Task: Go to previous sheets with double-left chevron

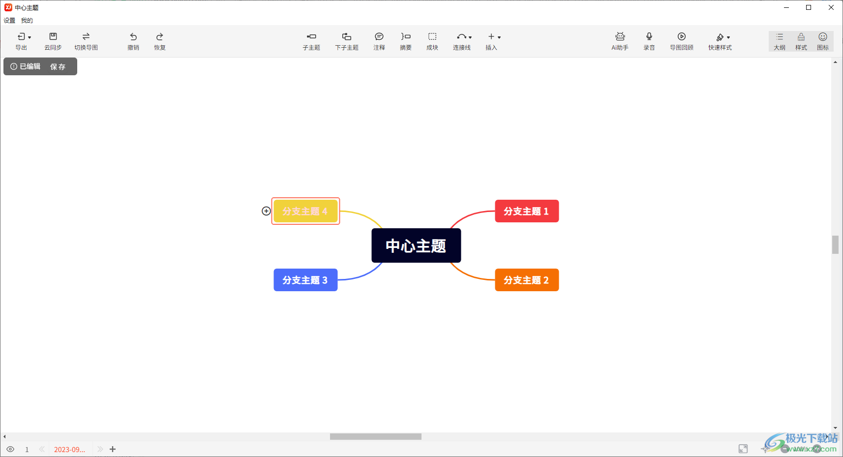Action: [42, 449]
